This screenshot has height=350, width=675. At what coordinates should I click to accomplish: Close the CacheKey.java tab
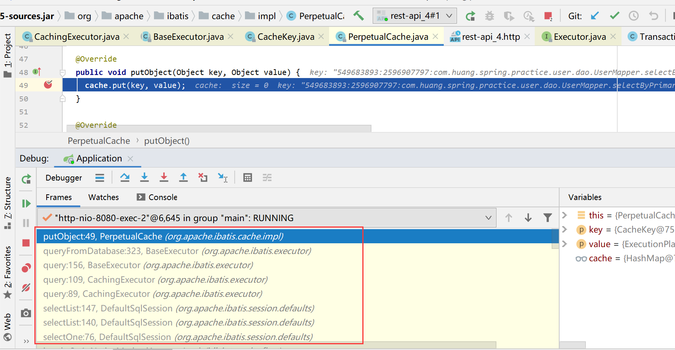(x=321, y=36)
